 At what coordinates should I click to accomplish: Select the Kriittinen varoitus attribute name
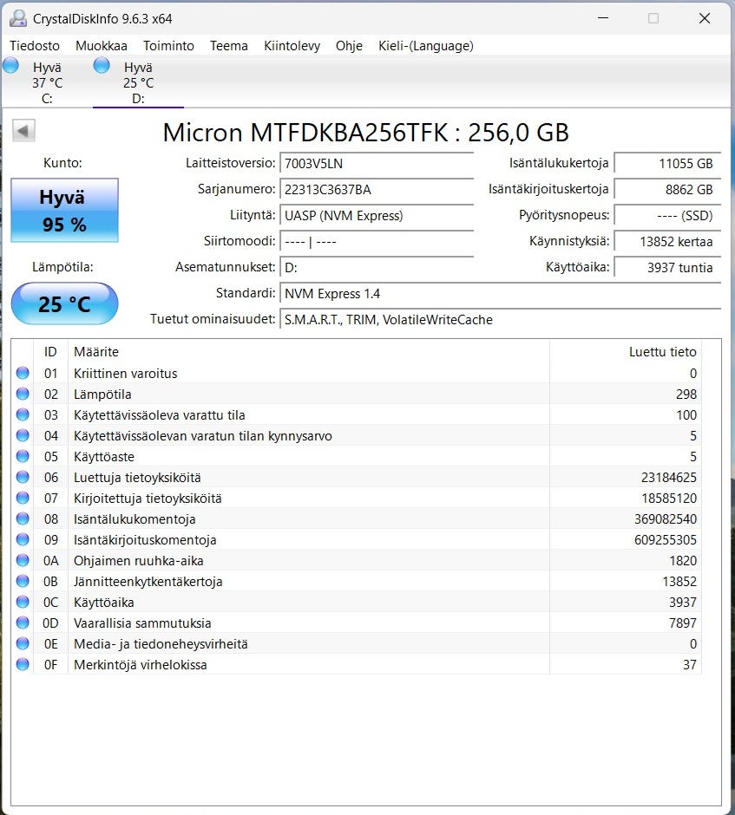(125, 373)
